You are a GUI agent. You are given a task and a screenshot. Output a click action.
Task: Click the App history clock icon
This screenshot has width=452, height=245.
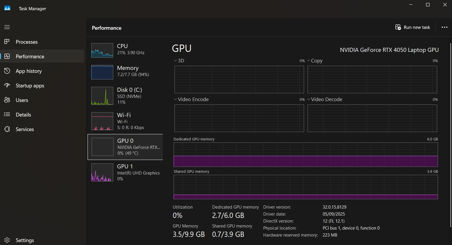point(7,71)
